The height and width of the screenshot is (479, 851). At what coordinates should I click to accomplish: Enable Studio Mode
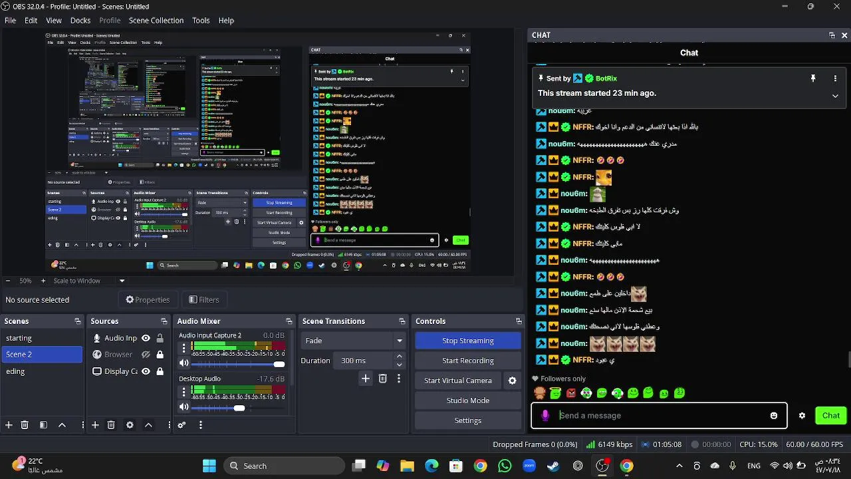(468, 400)
